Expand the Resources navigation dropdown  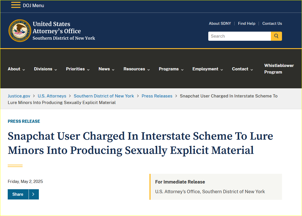tap(137, 69)
